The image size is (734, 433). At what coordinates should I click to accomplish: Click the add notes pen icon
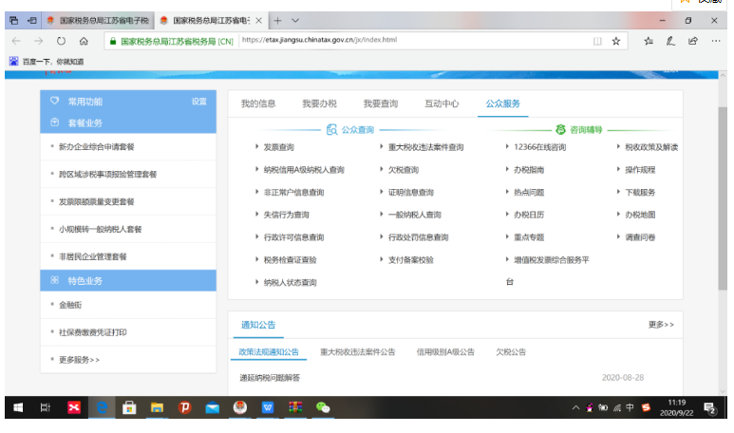670,41
